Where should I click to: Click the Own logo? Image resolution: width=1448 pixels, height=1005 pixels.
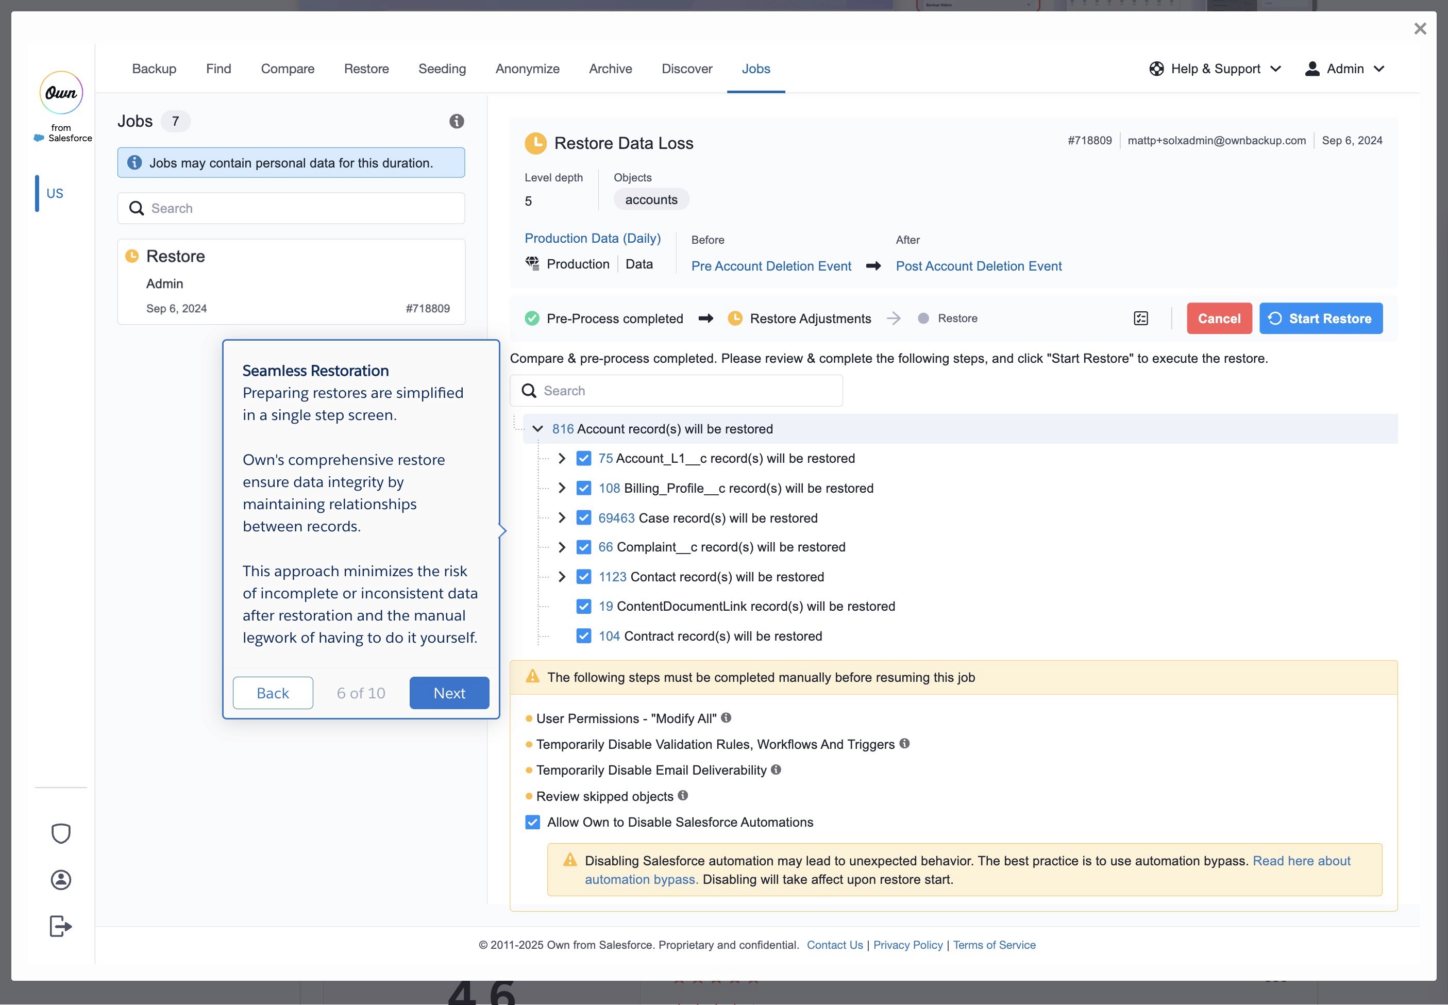[x=61, y=93]
